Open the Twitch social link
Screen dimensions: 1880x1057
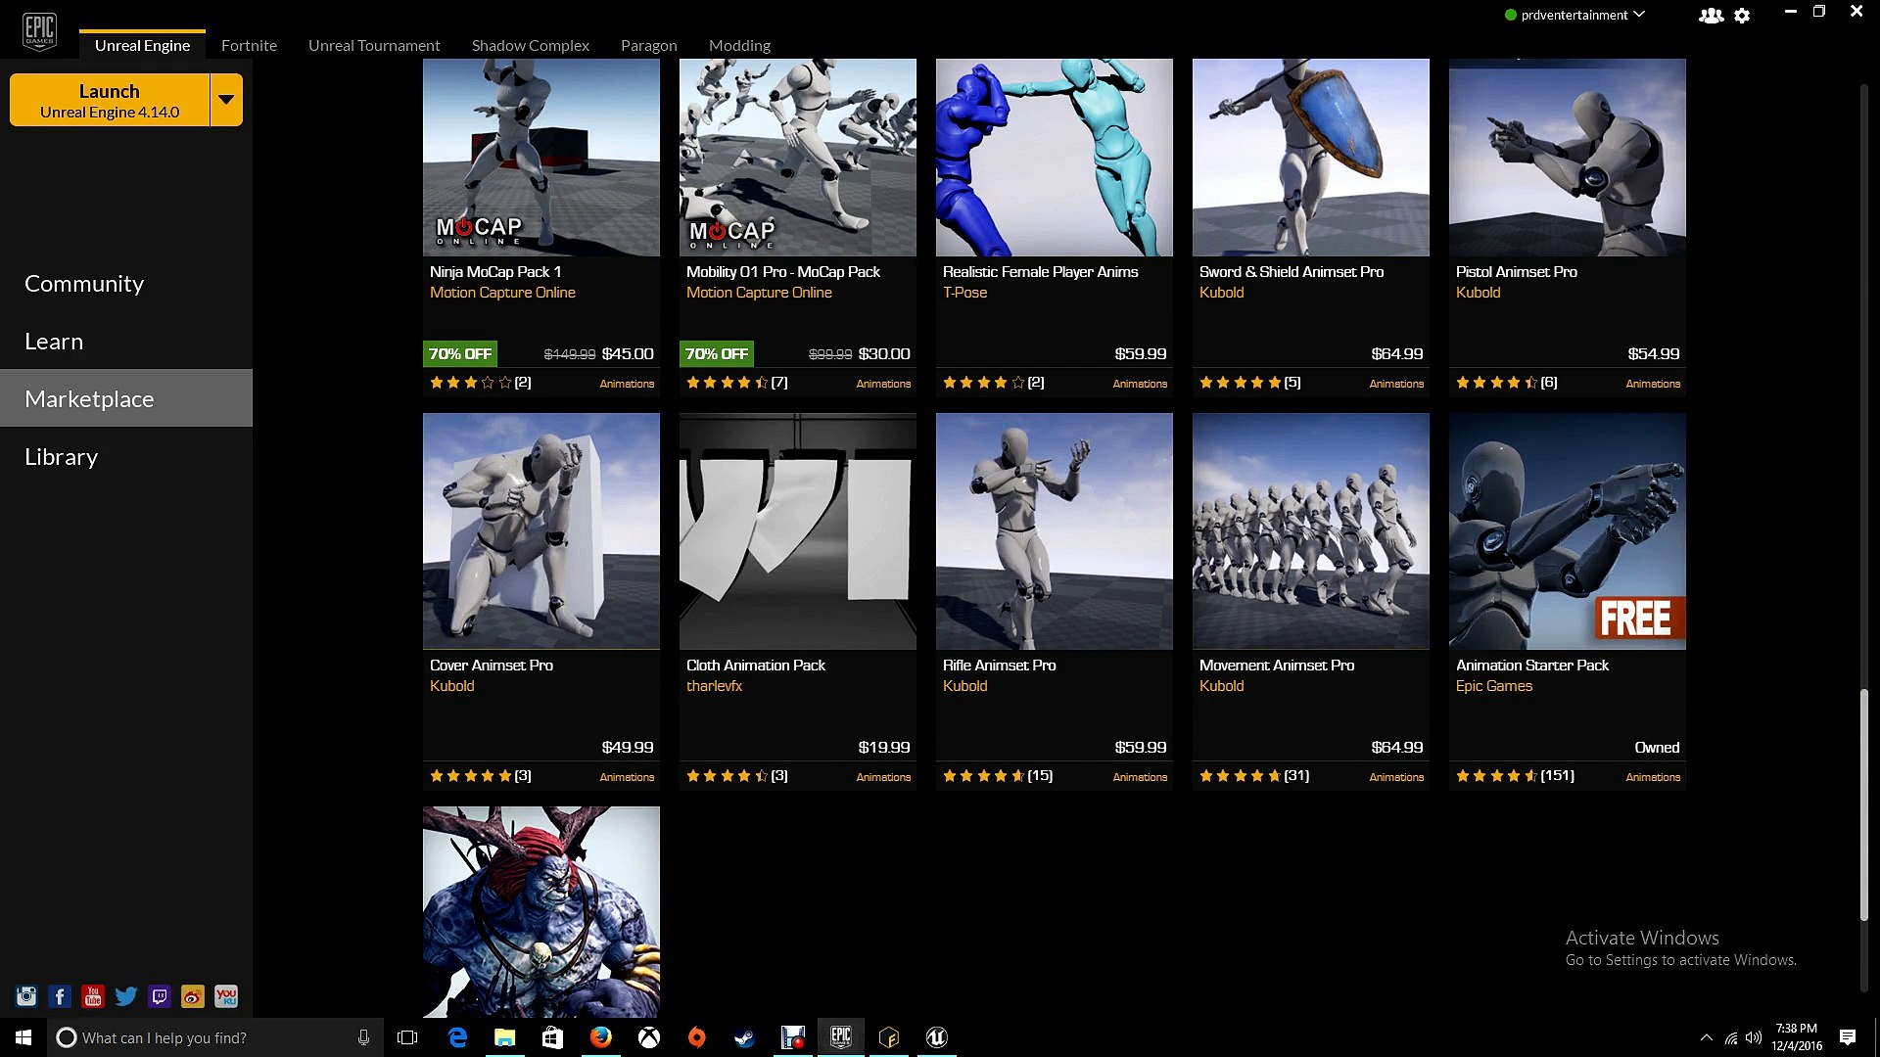160,996
